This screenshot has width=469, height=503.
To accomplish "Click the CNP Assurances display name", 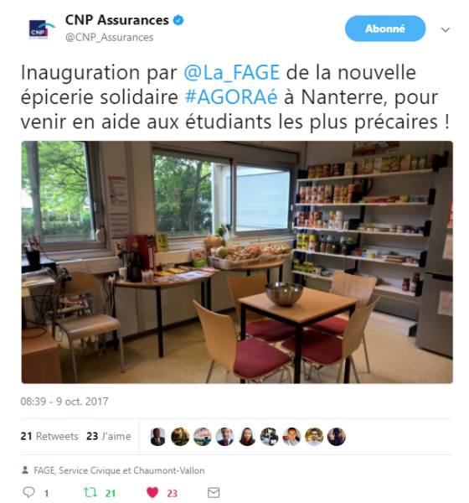I will [x=117, y=20].
